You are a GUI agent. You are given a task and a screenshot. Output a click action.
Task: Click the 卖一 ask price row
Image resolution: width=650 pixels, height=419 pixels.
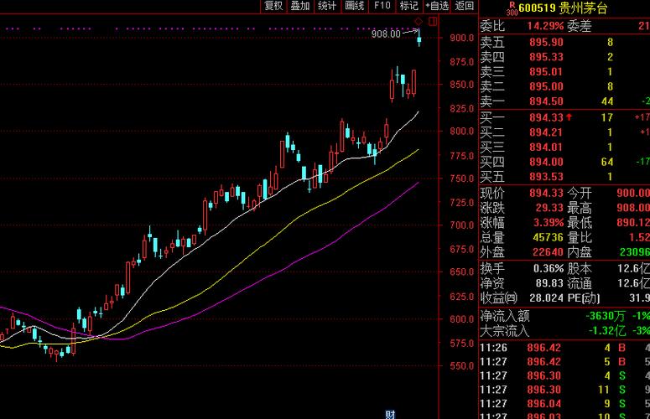click(x=545, y=101)
